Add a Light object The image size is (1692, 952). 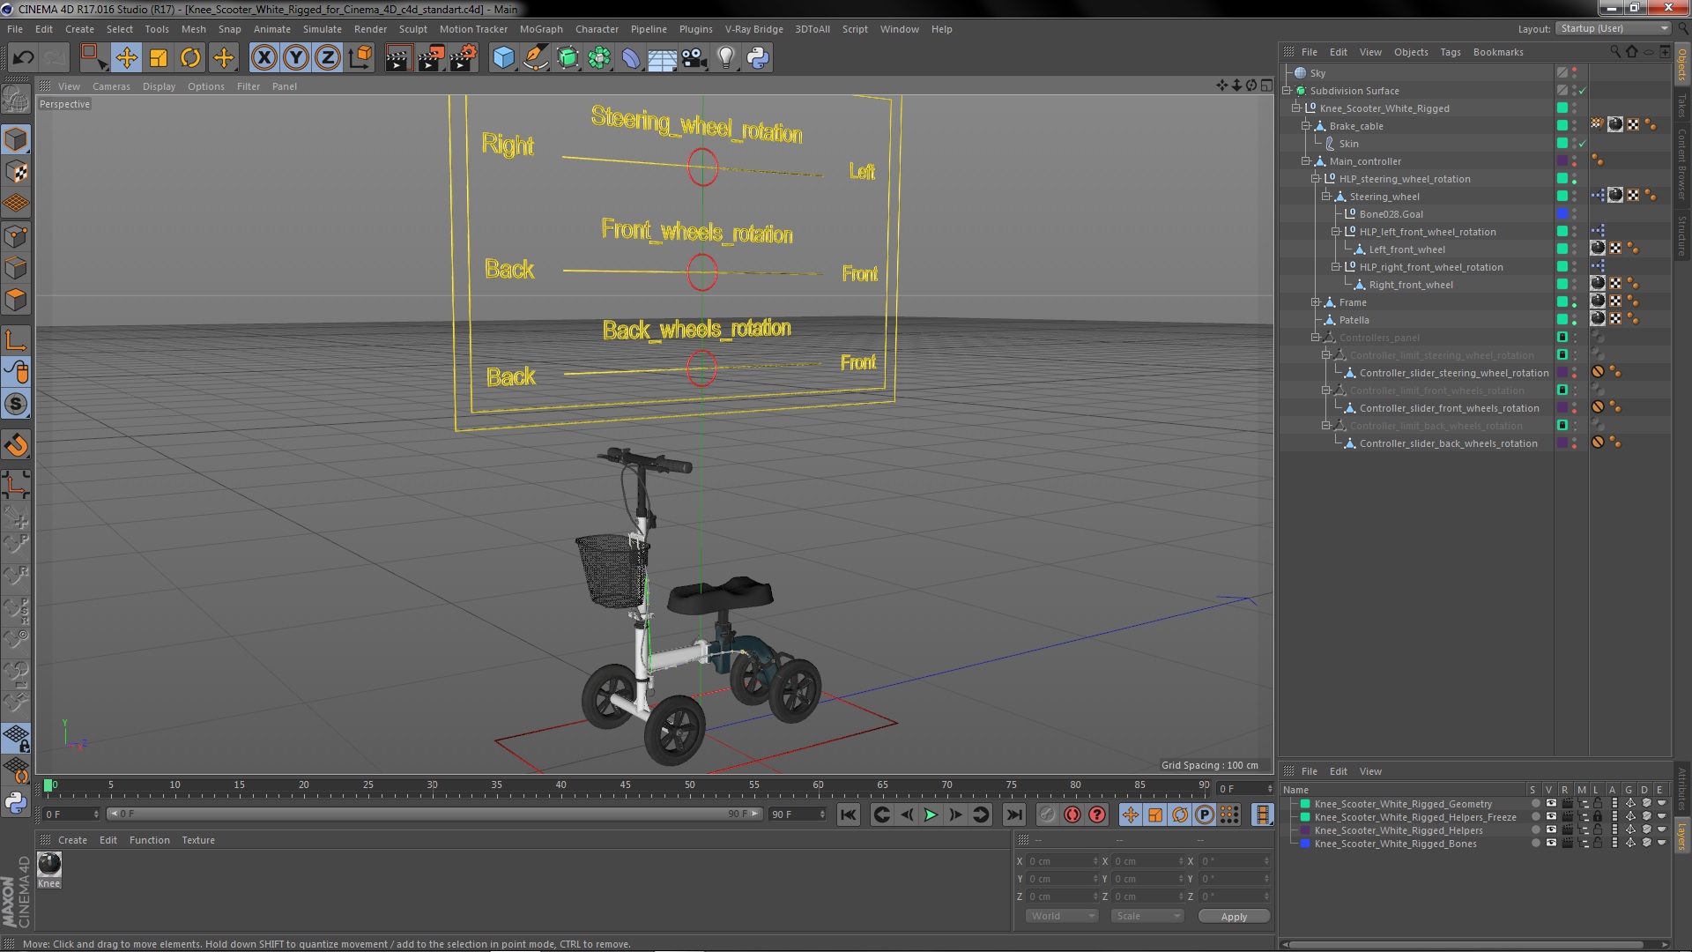click(x=725, y=58)
